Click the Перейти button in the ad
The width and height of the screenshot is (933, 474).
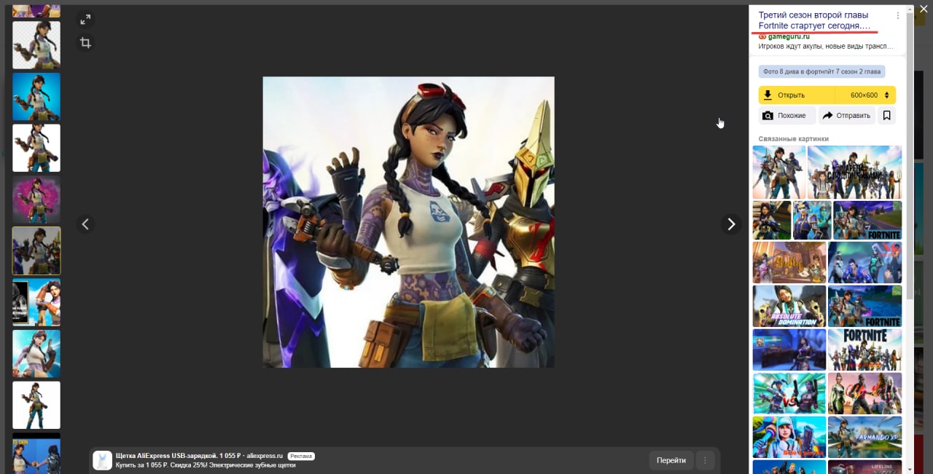(x=671, y=460)
